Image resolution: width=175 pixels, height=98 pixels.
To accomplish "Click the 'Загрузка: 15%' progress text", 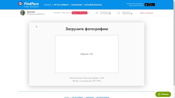I will (87, 54).
